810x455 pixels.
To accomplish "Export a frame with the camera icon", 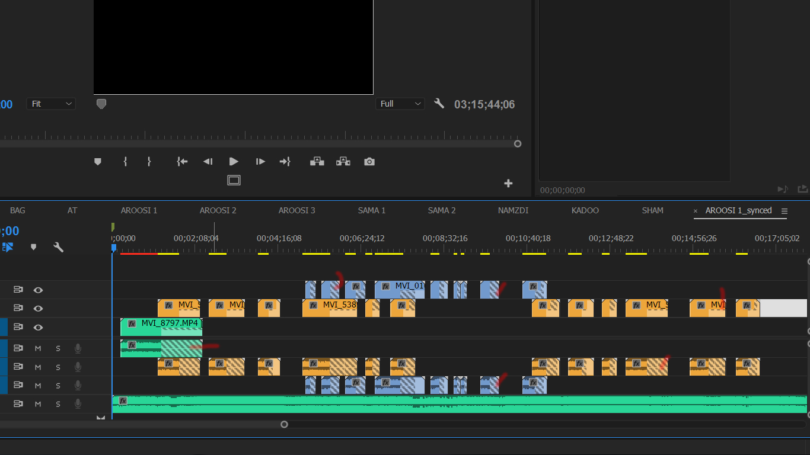I will (x=369, y=162).
